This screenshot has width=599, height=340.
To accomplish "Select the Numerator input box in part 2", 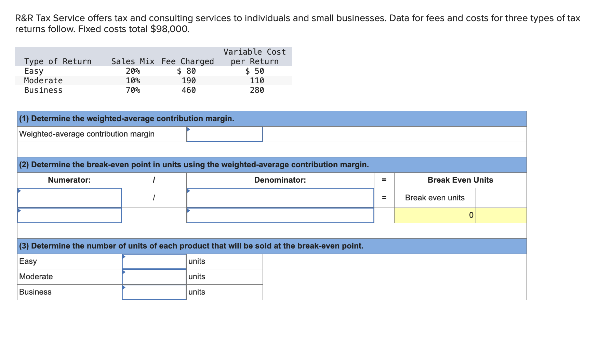I will [x=69, y=198].
